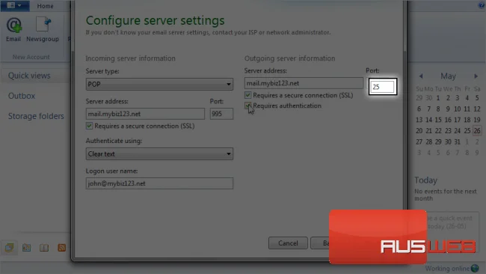
Task: Go to next month in calendar
Action: (476, 76)
